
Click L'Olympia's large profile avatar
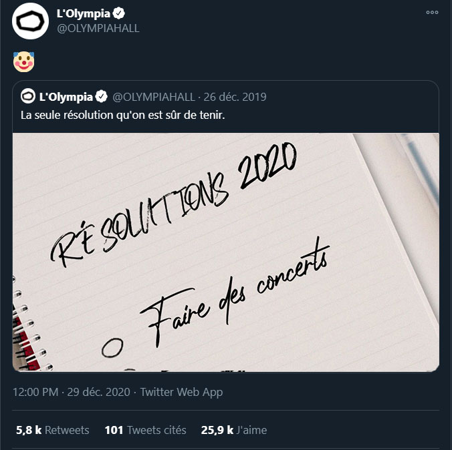[30, 21]
